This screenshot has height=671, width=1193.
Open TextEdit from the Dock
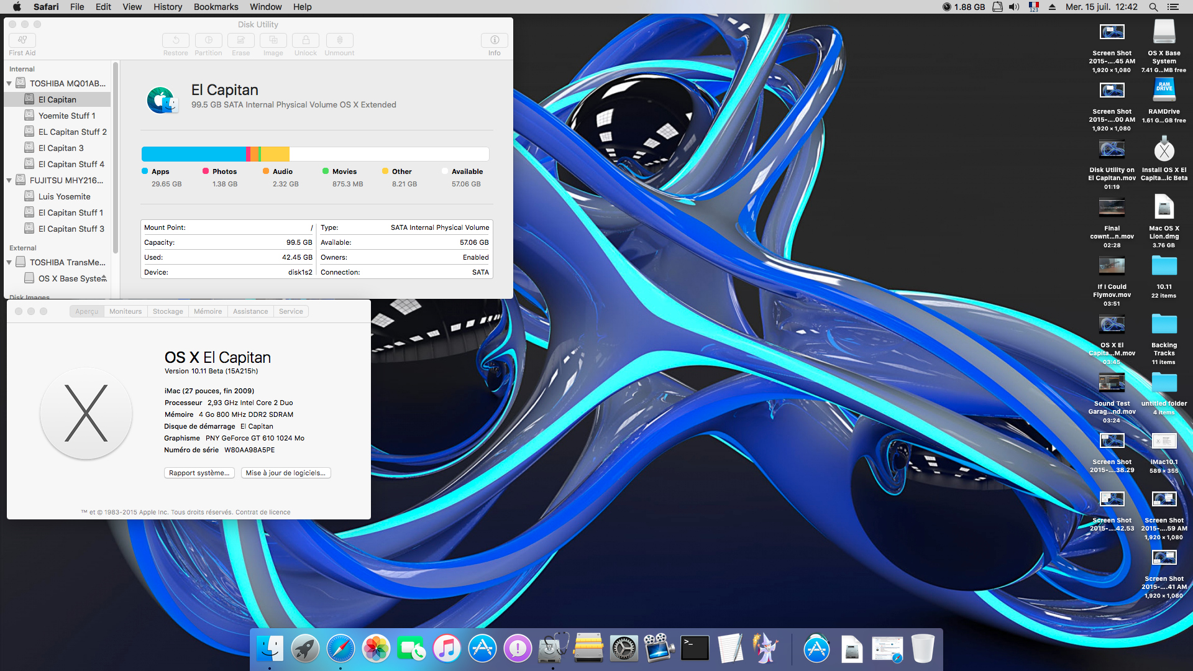coord(730,649)
